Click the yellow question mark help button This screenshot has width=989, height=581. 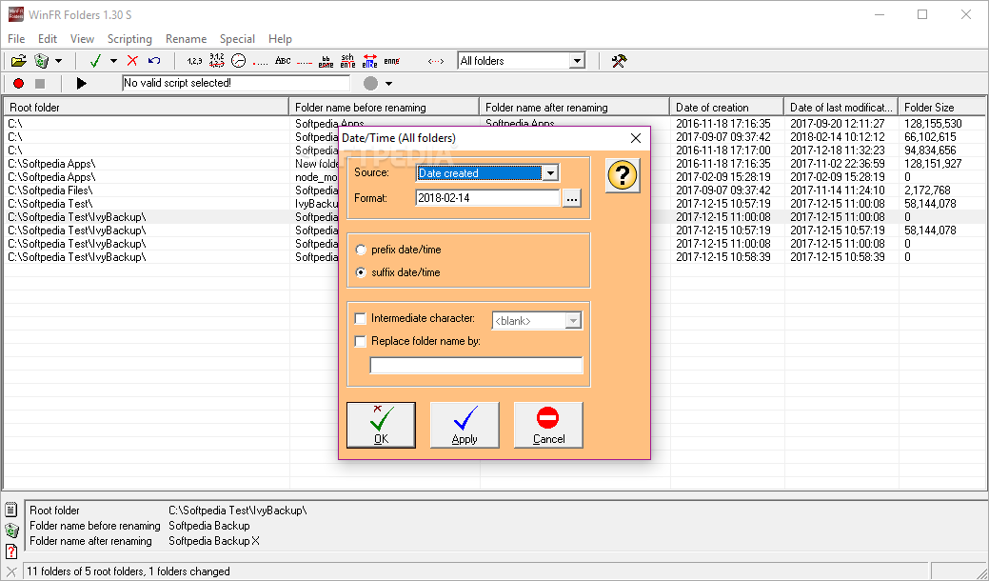(623, 174)
